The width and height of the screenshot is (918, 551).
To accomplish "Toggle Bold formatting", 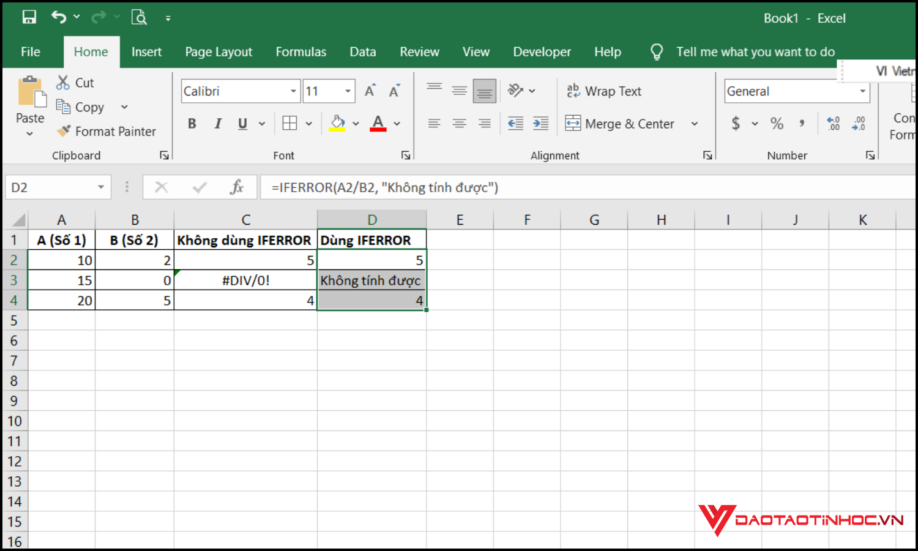I will [x=192, y=124].
